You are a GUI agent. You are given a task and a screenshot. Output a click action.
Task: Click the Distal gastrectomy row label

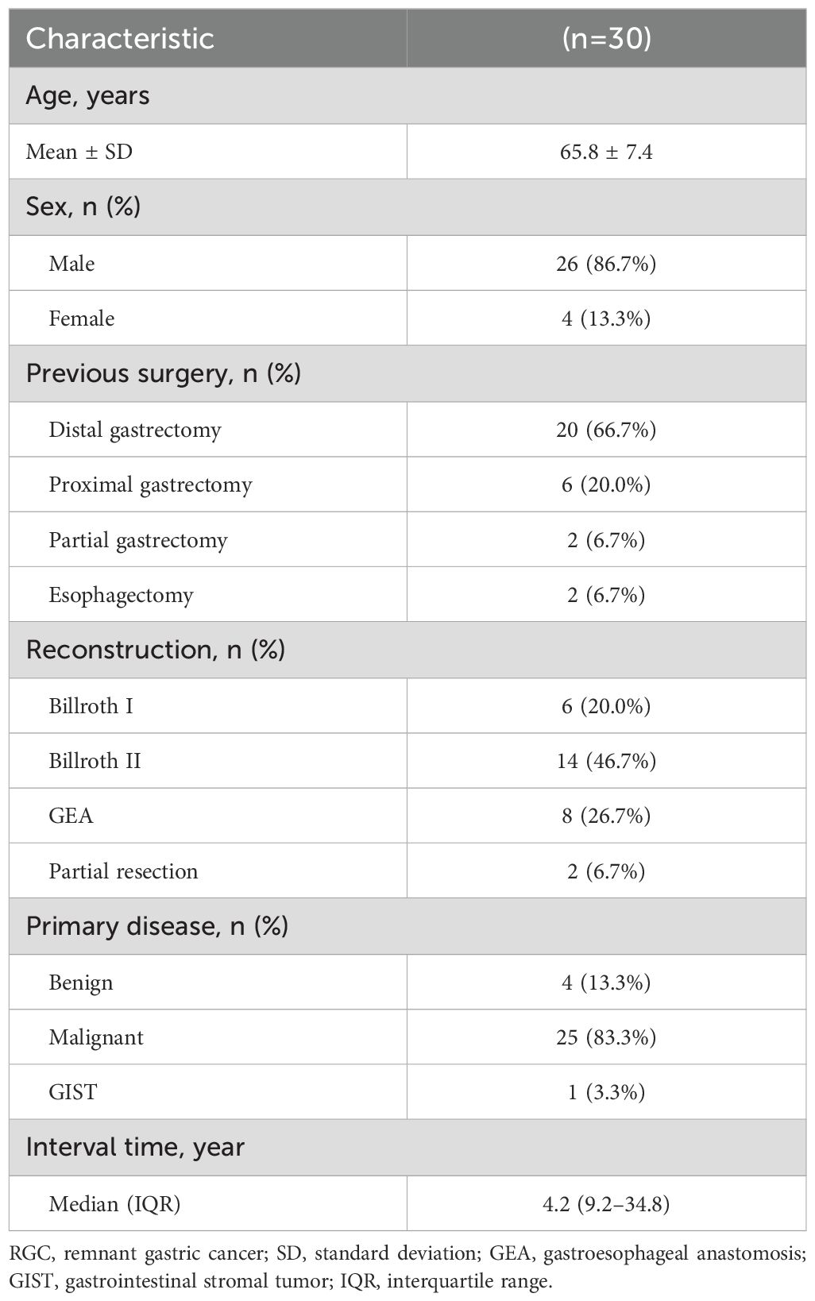point(135,430)
